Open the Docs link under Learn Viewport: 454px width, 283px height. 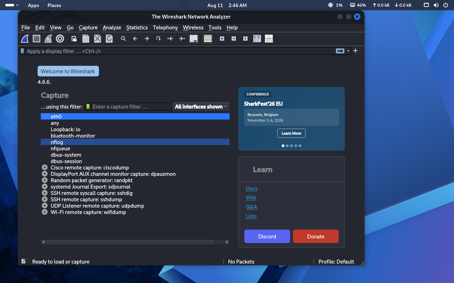click(251, 189)
